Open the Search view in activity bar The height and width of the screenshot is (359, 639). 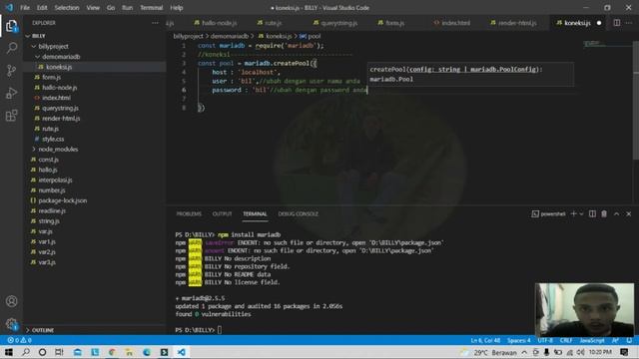[11, 48]
